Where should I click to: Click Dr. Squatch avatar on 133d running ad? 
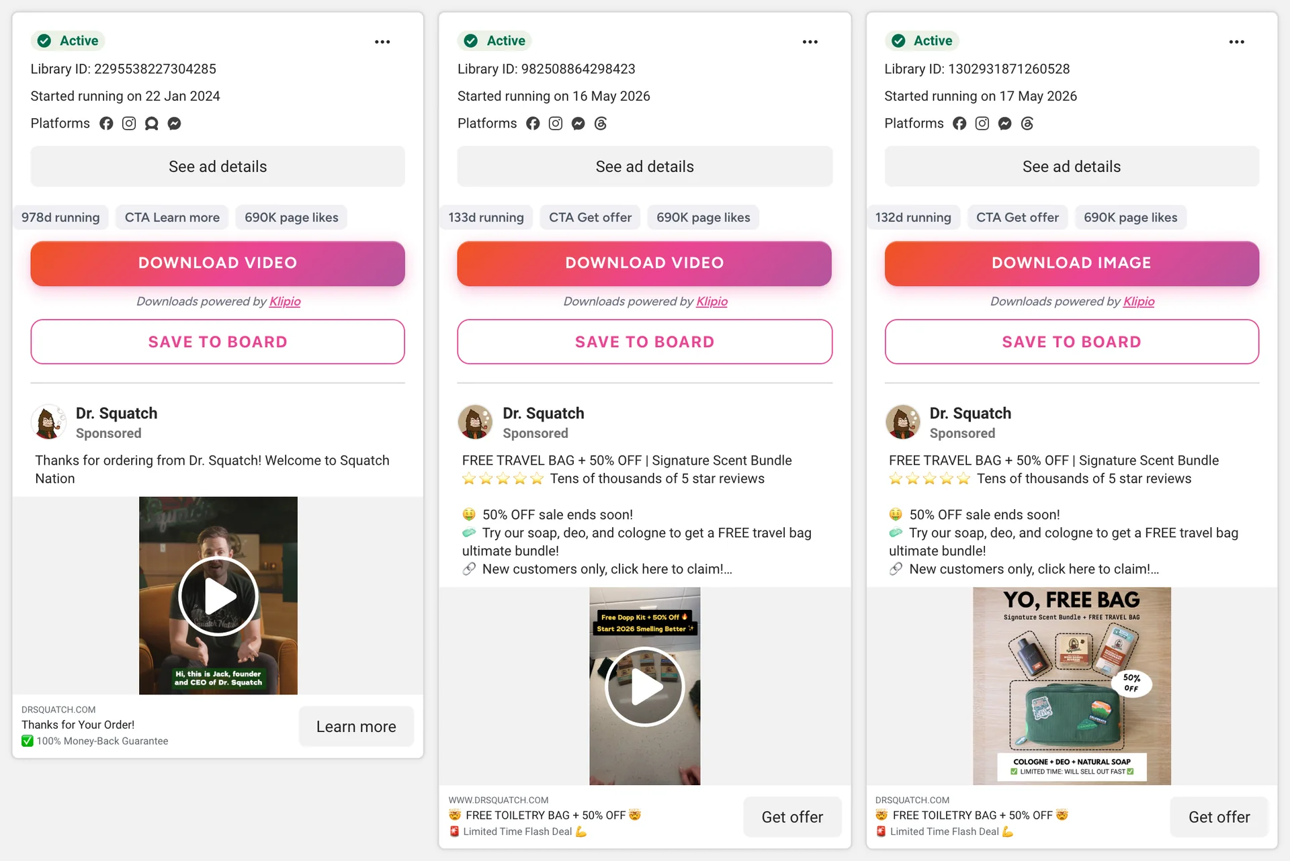pyautogui.click(x=475, y=422)
